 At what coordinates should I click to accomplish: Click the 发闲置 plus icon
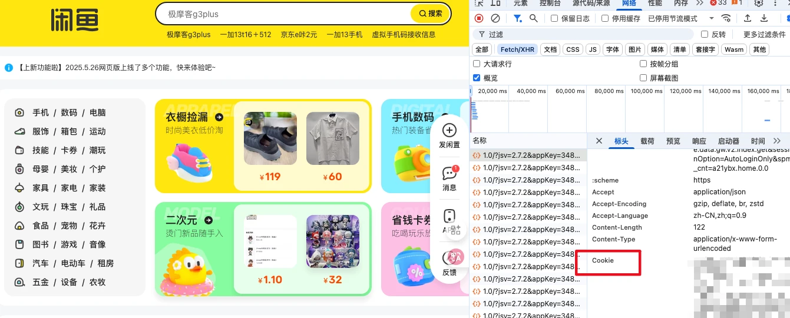tap(449, 130)
